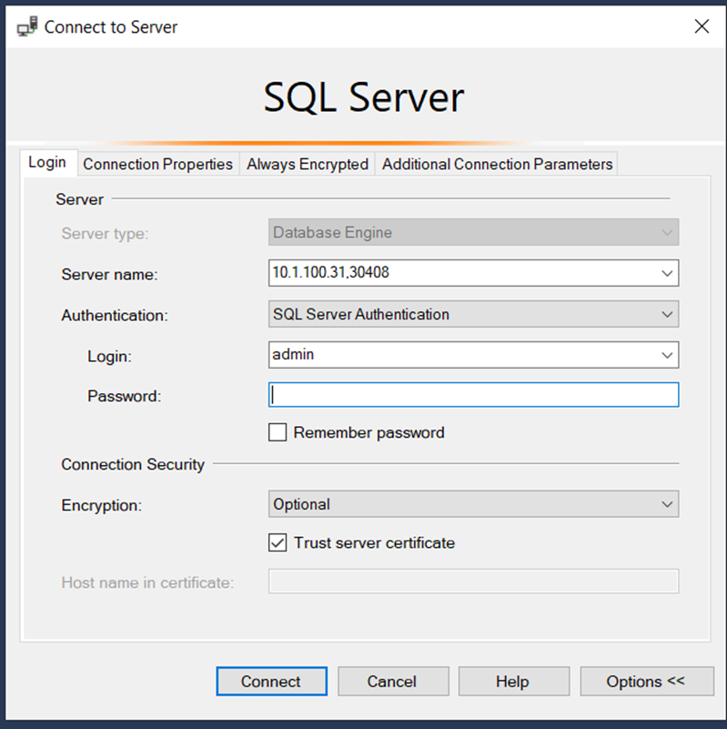Open the Authentication dropdown
This screenshot has width=727, height=729.
(x=473, y=314)
